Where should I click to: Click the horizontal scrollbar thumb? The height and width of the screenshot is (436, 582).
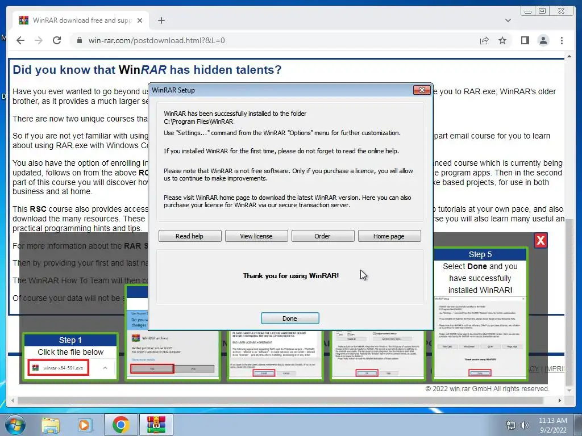[280, 400]
